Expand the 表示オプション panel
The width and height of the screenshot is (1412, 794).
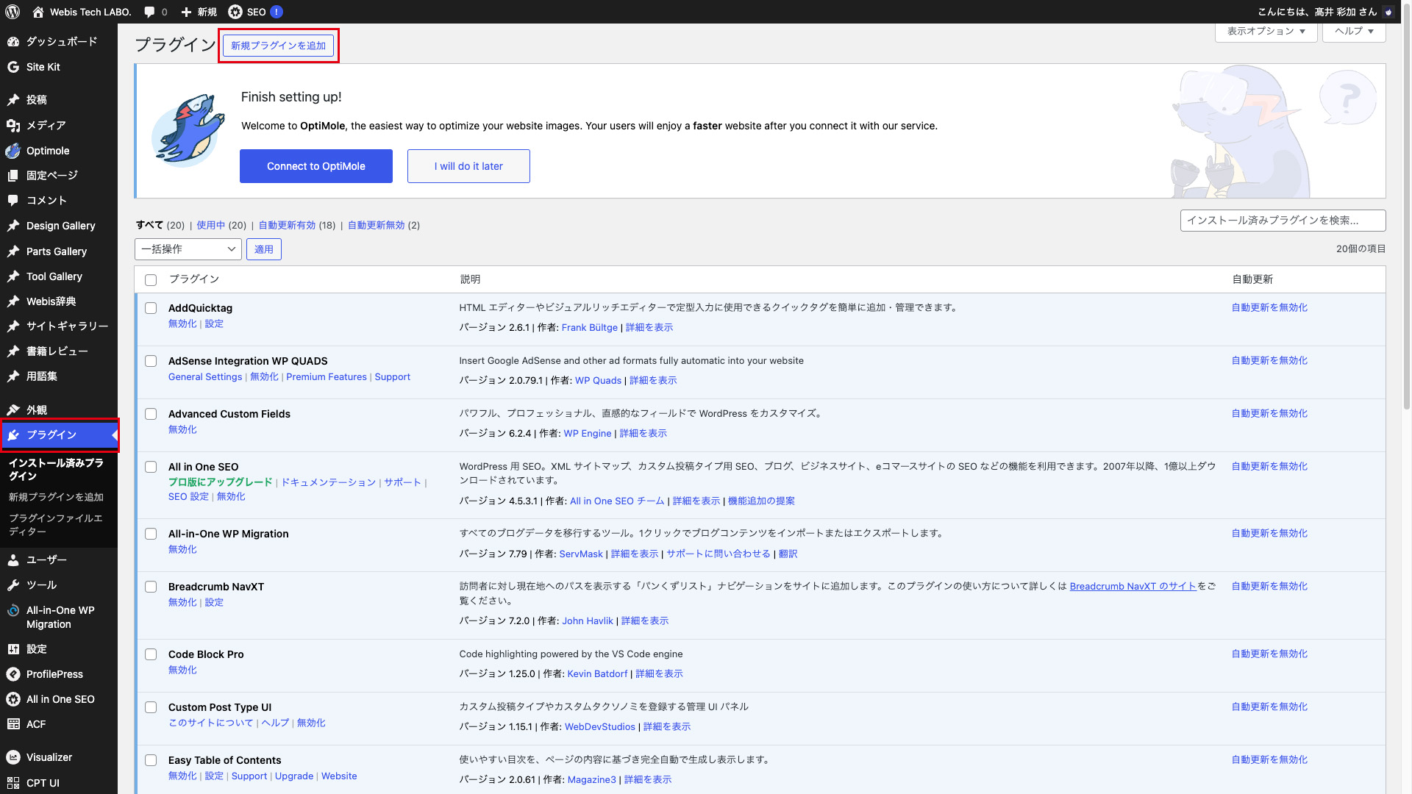coord(1266,31)
